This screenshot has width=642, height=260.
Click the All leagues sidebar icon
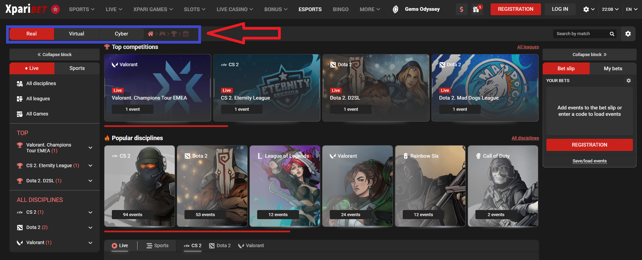[20, 99]
